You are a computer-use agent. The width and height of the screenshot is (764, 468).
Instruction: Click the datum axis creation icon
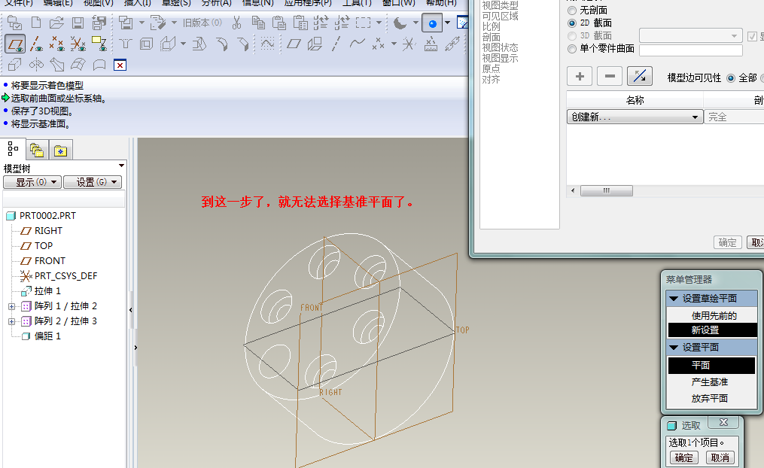tap(336, 44)
